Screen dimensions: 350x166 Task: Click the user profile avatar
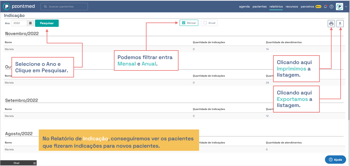339,6
